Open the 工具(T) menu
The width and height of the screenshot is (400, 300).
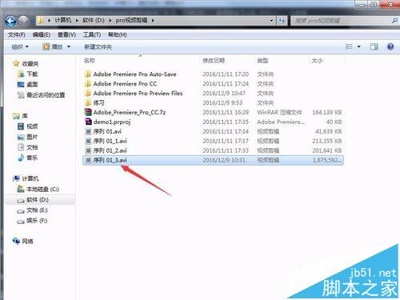[x=92, y=35]
